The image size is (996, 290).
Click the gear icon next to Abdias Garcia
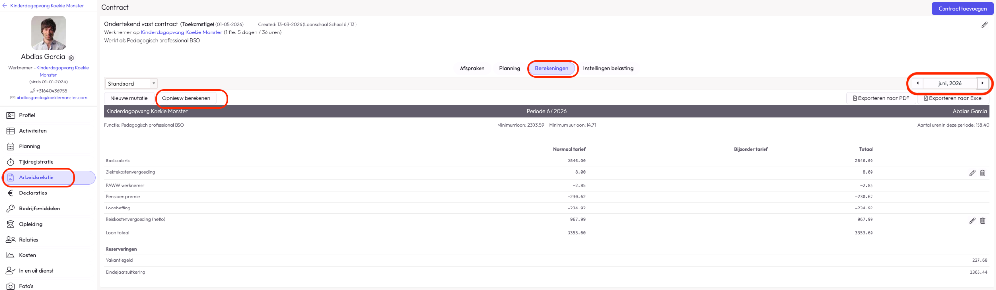point(71,58)
